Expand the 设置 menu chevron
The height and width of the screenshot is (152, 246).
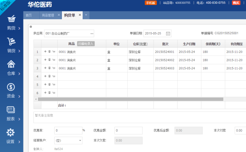(x=19, y=142)
